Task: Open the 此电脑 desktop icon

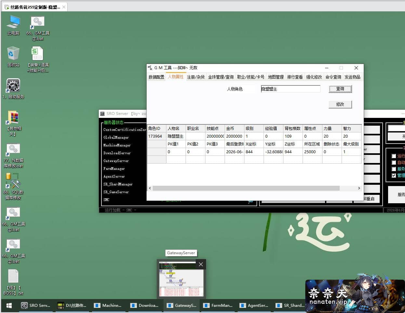Action: (13, 23)
